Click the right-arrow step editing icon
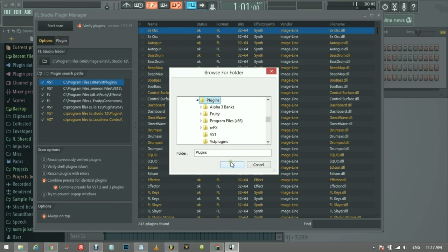The height and width of the screenshot is (252, 448). click(202, 5)
